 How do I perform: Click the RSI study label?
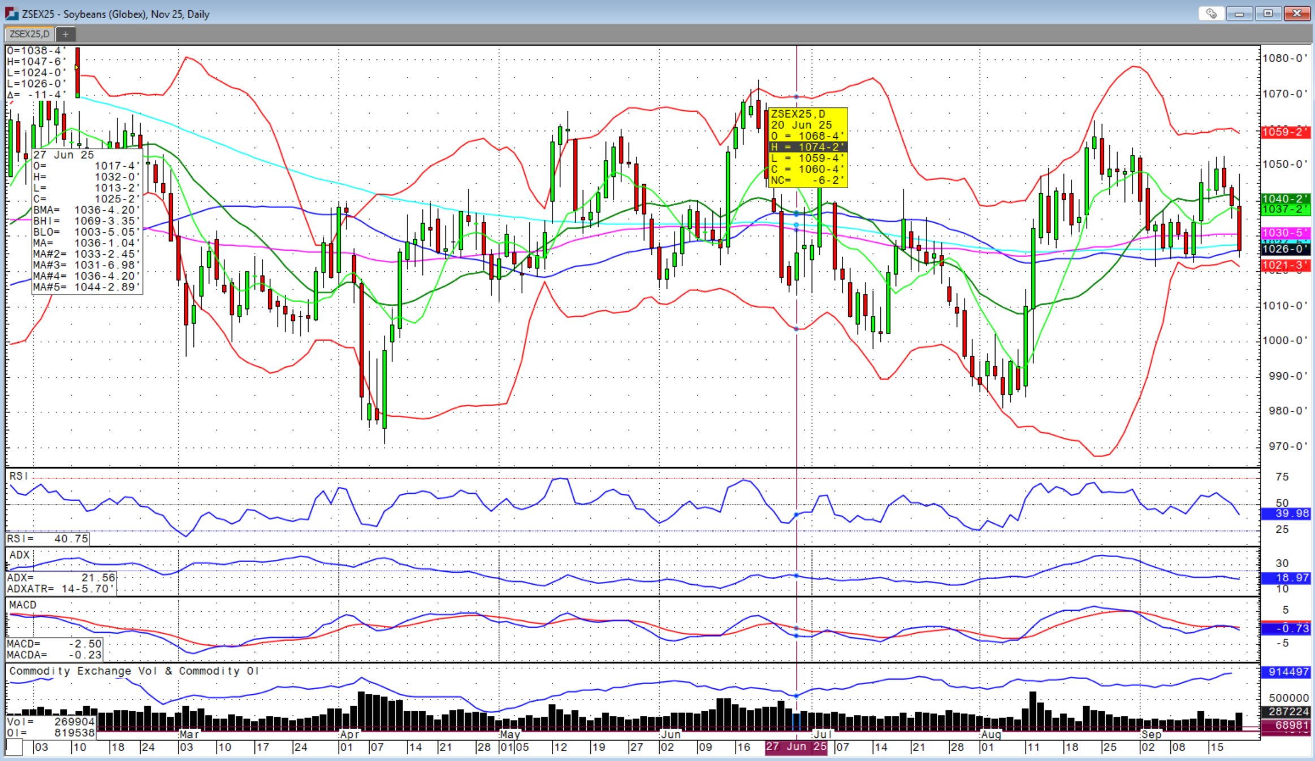[18, 476]
